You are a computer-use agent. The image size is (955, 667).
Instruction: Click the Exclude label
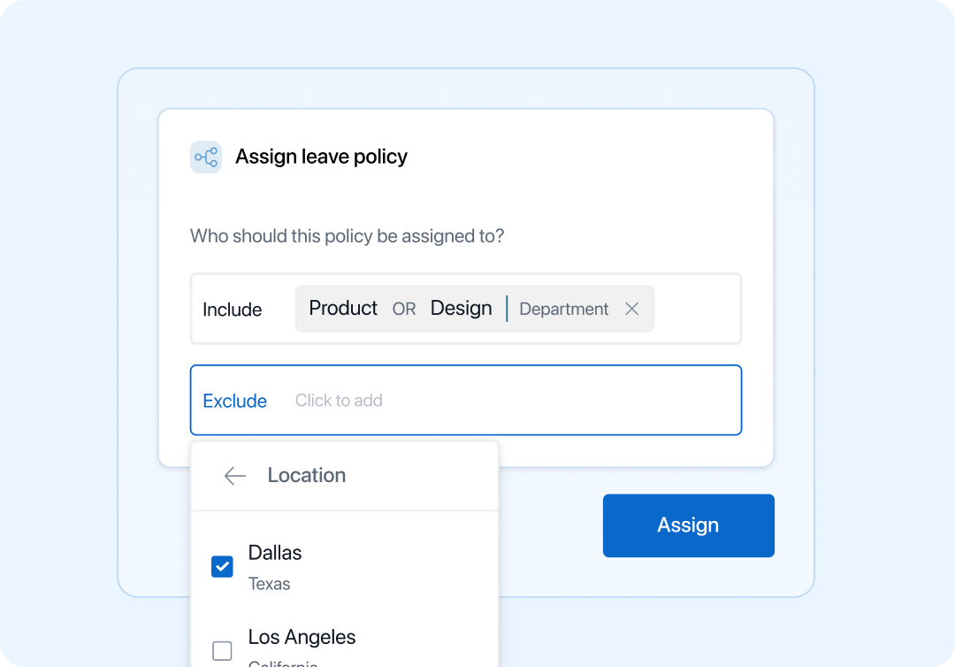coord(234,401)
